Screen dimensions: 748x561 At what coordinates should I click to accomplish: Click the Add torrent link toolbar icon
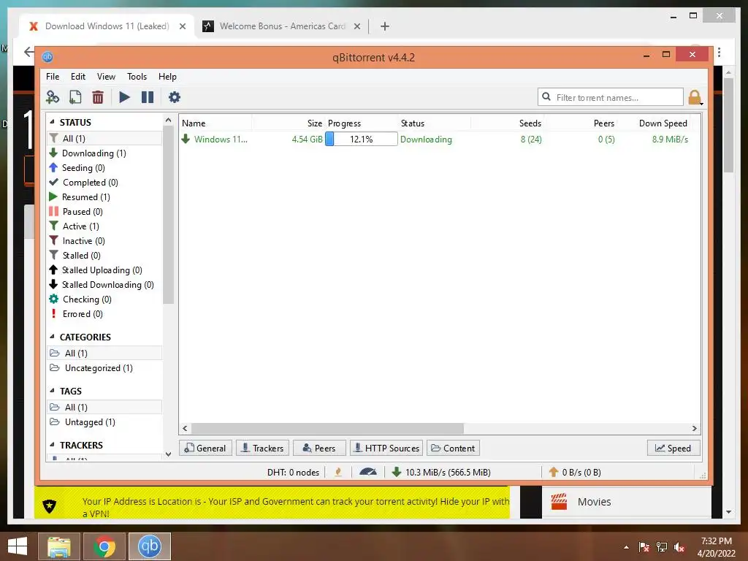[53, 97]
